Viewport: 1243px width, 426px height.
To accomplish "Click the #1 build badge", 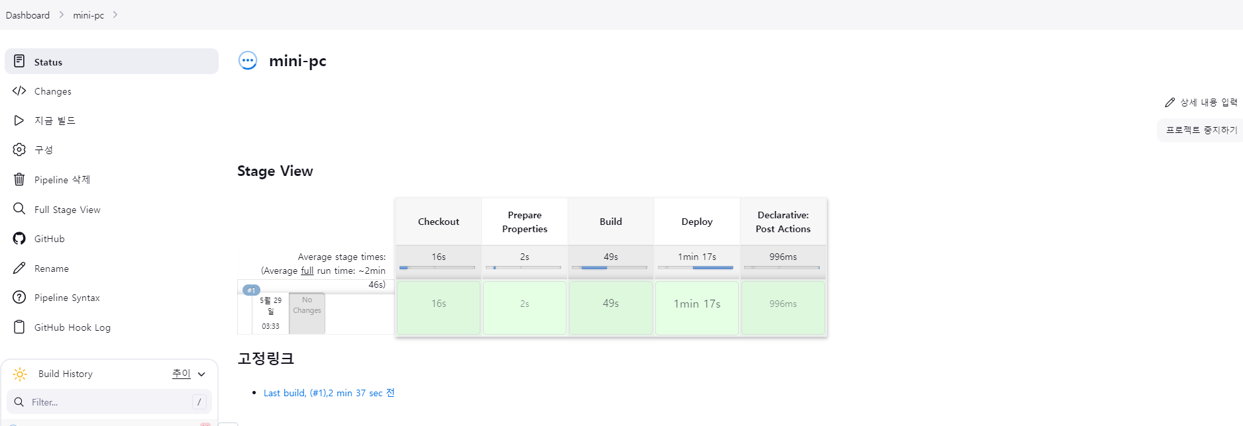I will [x=251, y=290].
